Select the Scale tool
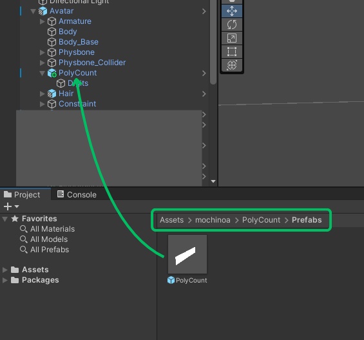 click(232, 38)
